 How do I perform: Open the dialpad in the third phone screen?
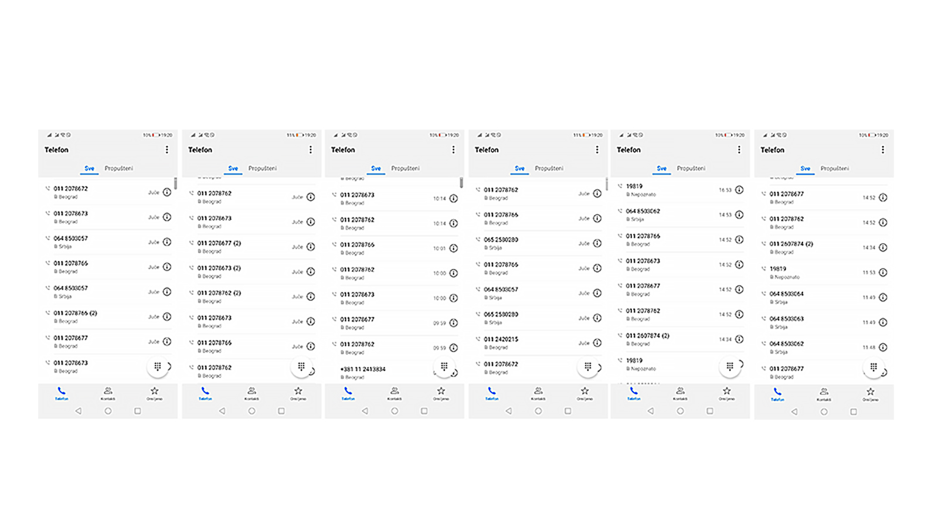[x=444, y=366]
